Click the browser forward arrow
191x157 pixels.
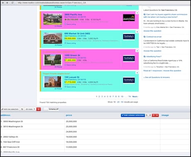click(7, 2)
